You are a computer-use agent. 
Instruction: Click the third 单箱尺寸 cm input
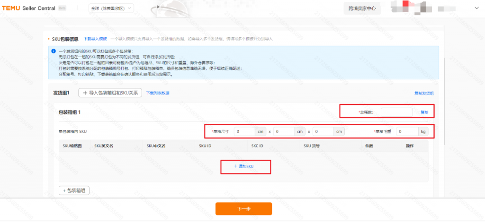[x=323, y=132]
